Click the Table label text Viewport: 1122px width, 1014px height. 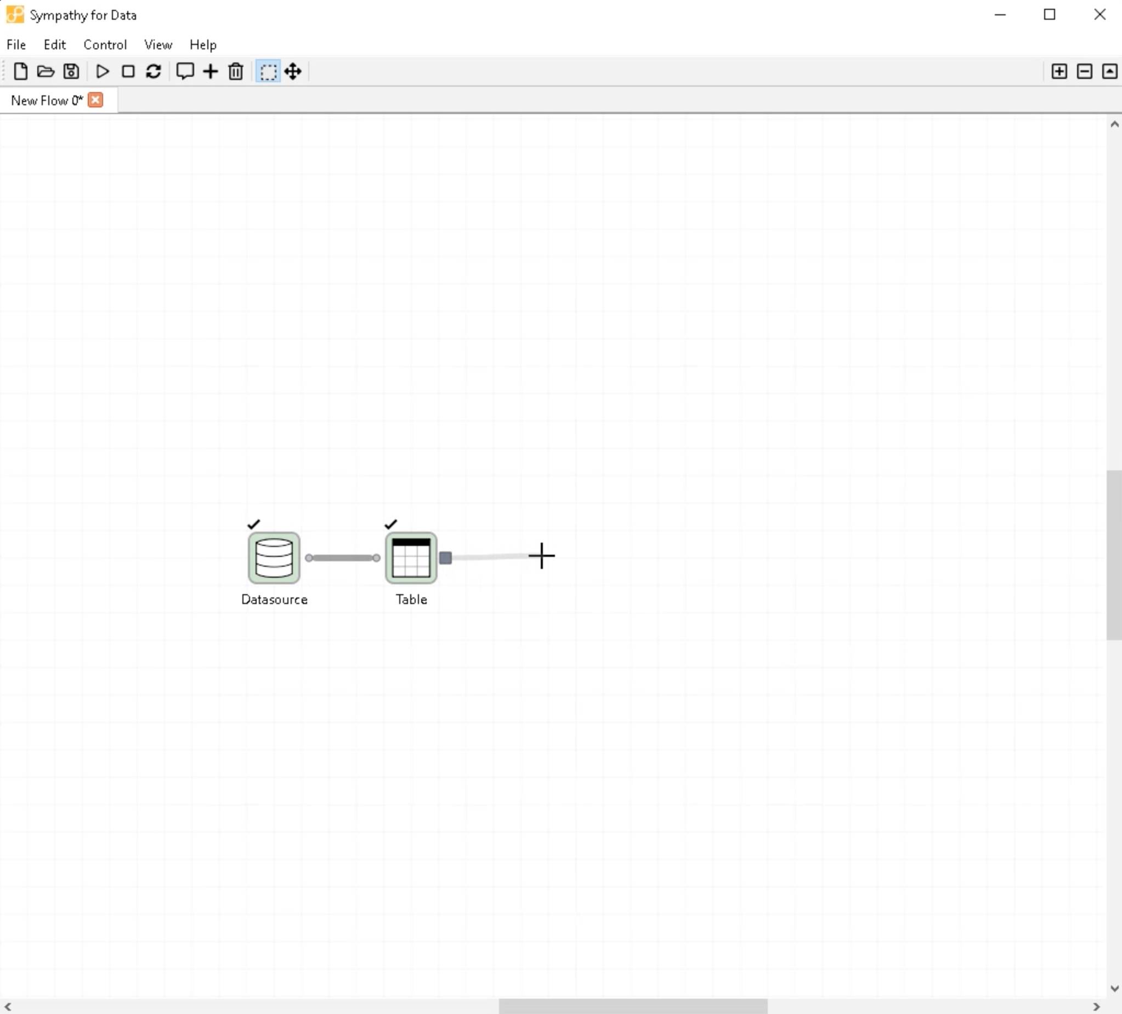411,600
